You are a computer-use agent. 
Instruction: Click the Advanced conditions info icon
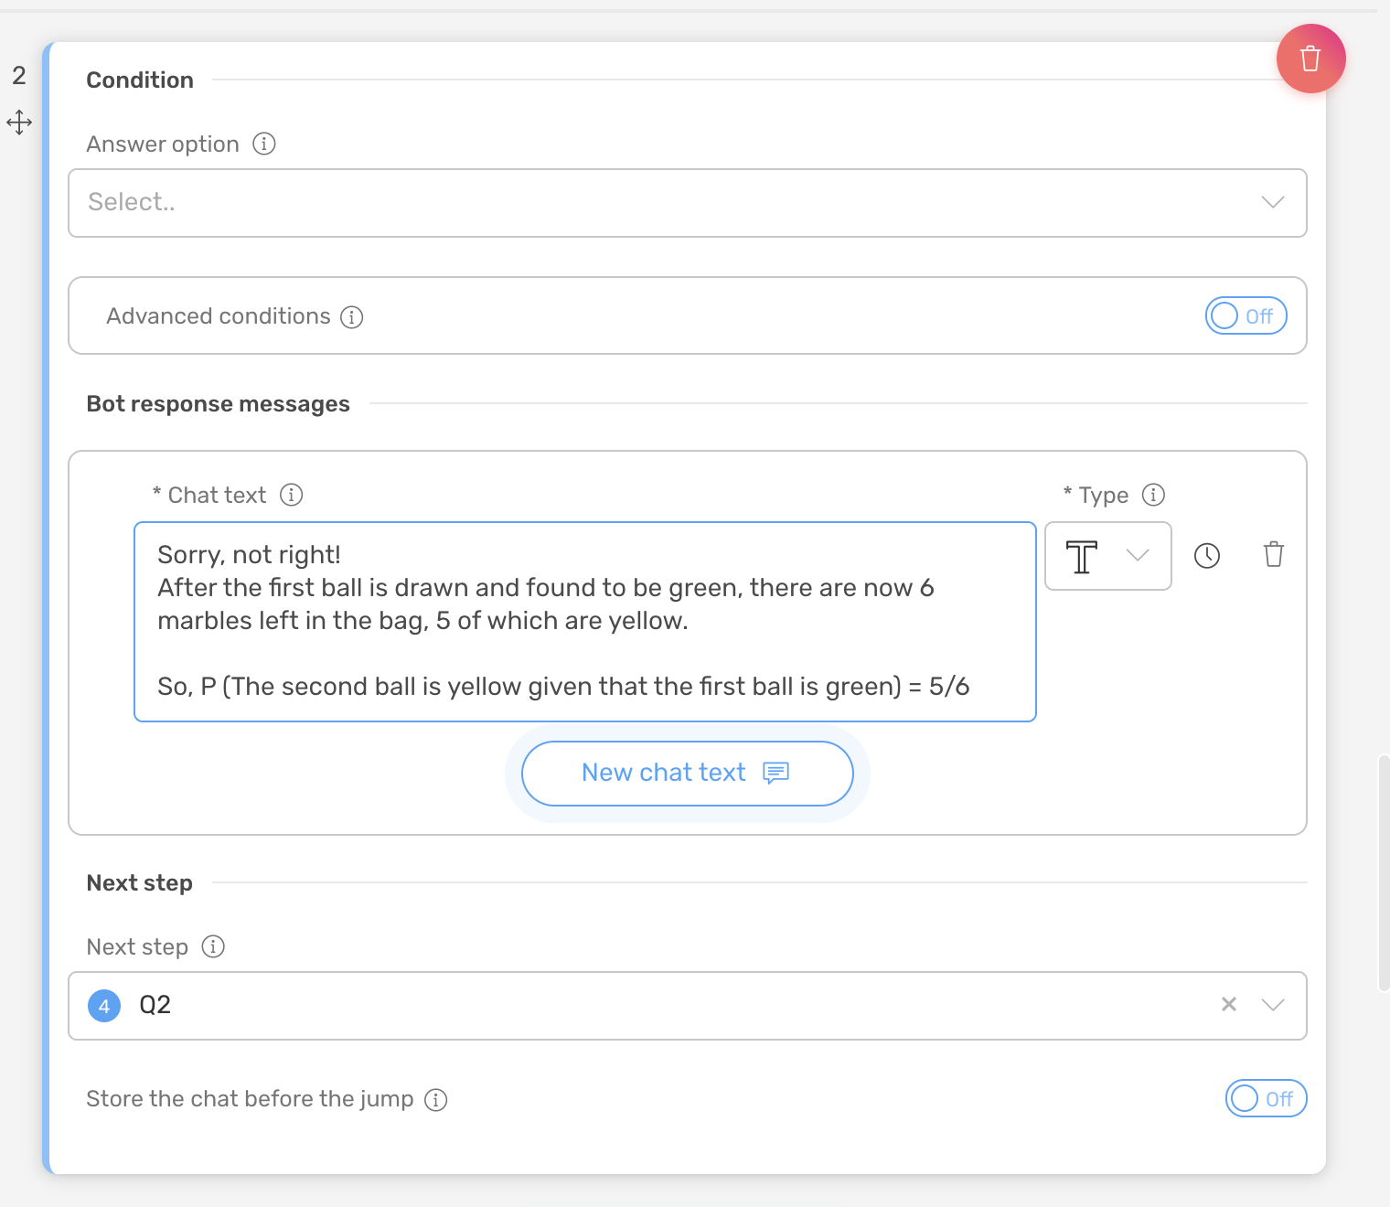point(351,316)
